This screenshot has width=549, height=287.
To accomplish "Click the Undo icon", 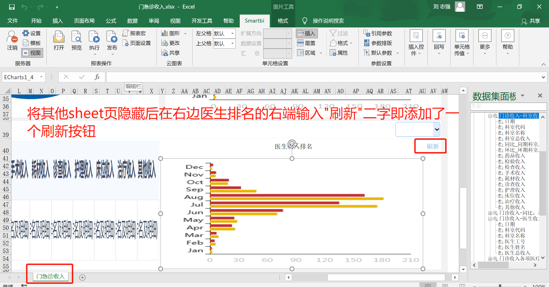I will 24,7.
